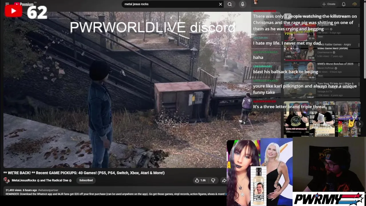366x206 pixels.
Task: Click the #whatnotpartner hashtag
Action: tap(48, 190)
